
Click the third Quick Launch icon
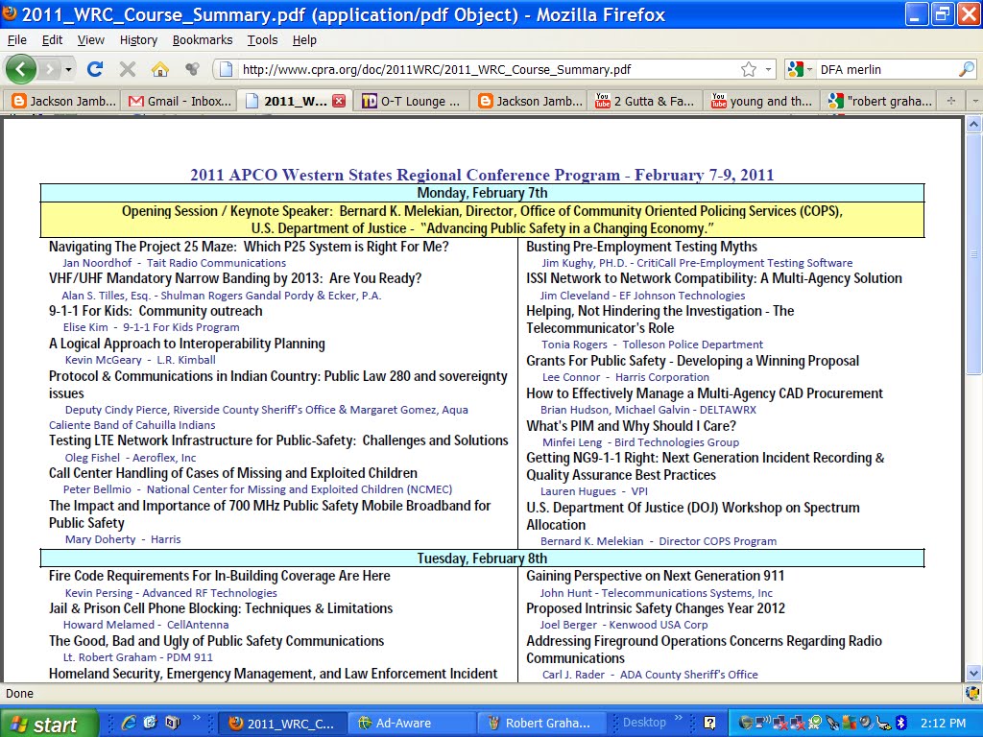tap(173, 724)
